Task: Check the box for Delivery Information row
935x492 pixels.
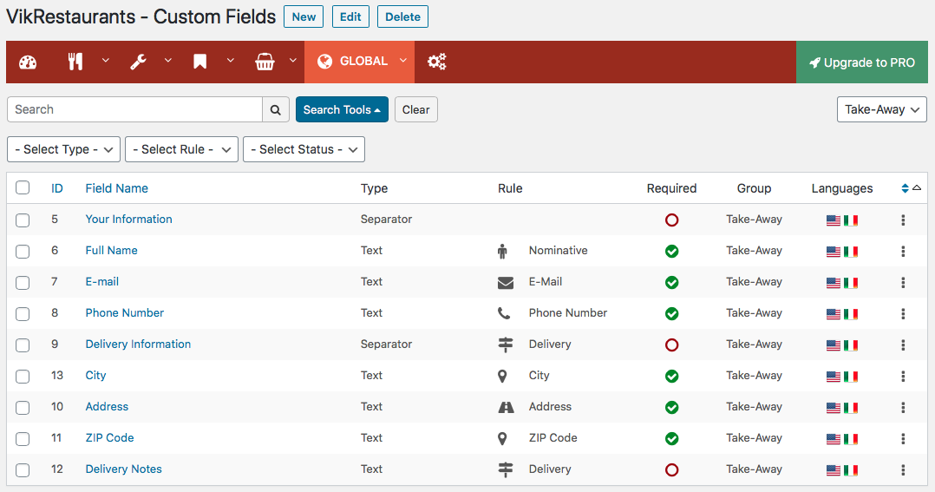Action: pyautogui.click(x=23, y=344)
